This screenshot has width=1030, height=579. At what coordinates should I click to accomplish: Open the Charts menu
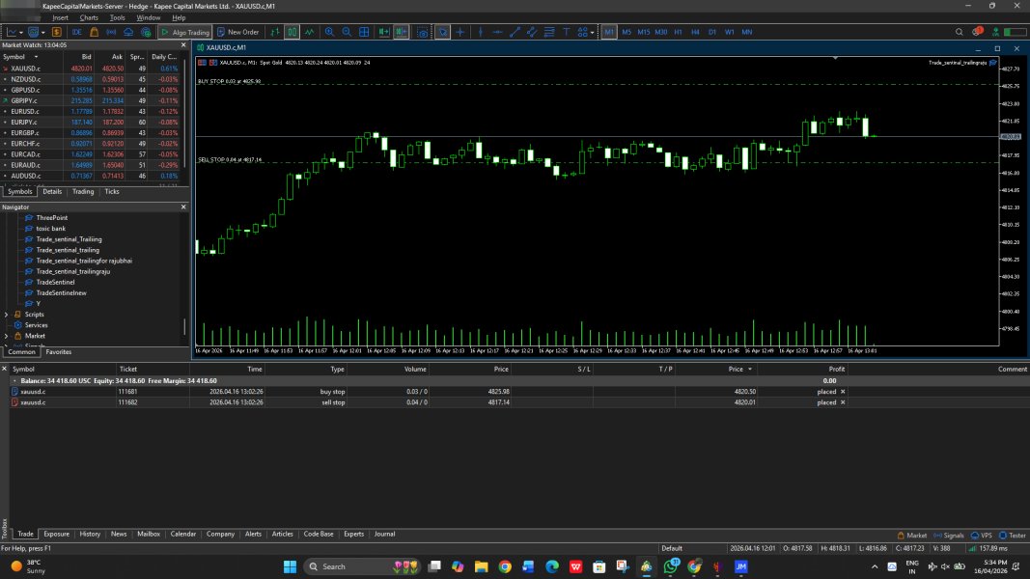[x=89, y=17]
